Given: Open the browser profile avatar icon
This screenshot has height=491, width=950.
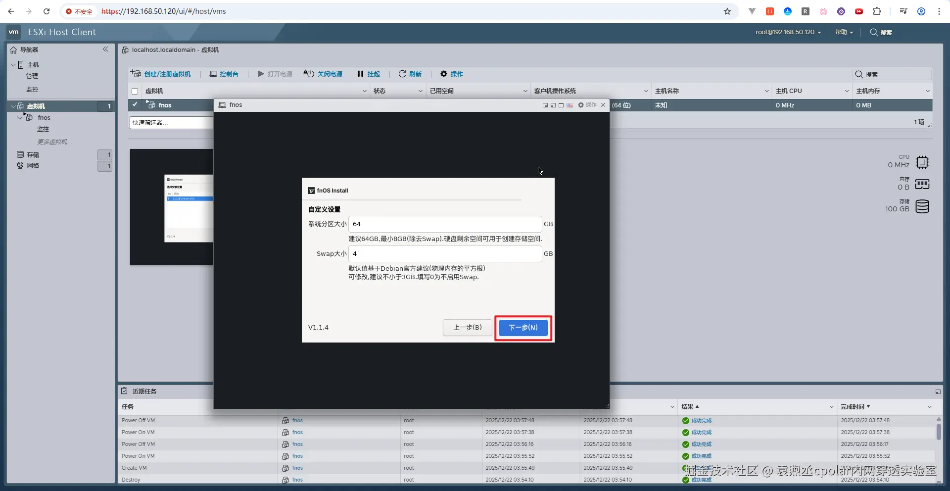Looking at the screenshot, I should click(x=921, y=11).
